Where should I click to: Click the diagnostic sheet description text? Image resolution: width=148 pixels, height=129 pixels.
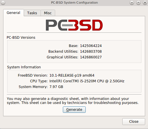pyautogui.click(x=73, y=101)
